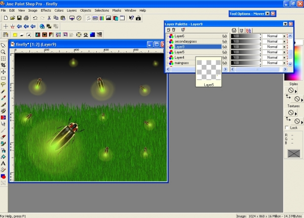
Task: Open blend mode dropdown for maingrass
Action: click(x=284, y=63)
